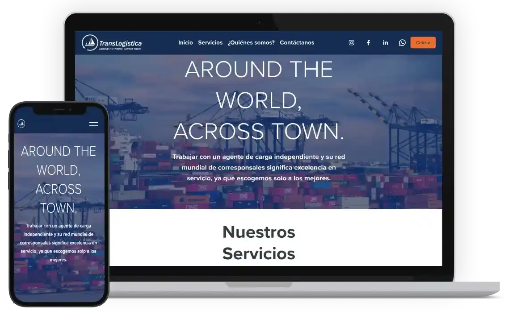The image size is (508, 315).
Task: Tap the sailboat logo on phone
Action: click(x=21, y=124)
